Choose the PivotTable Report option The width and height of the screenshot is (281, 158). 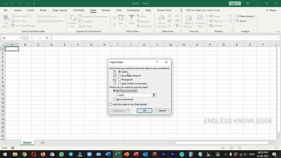(119, 75)
